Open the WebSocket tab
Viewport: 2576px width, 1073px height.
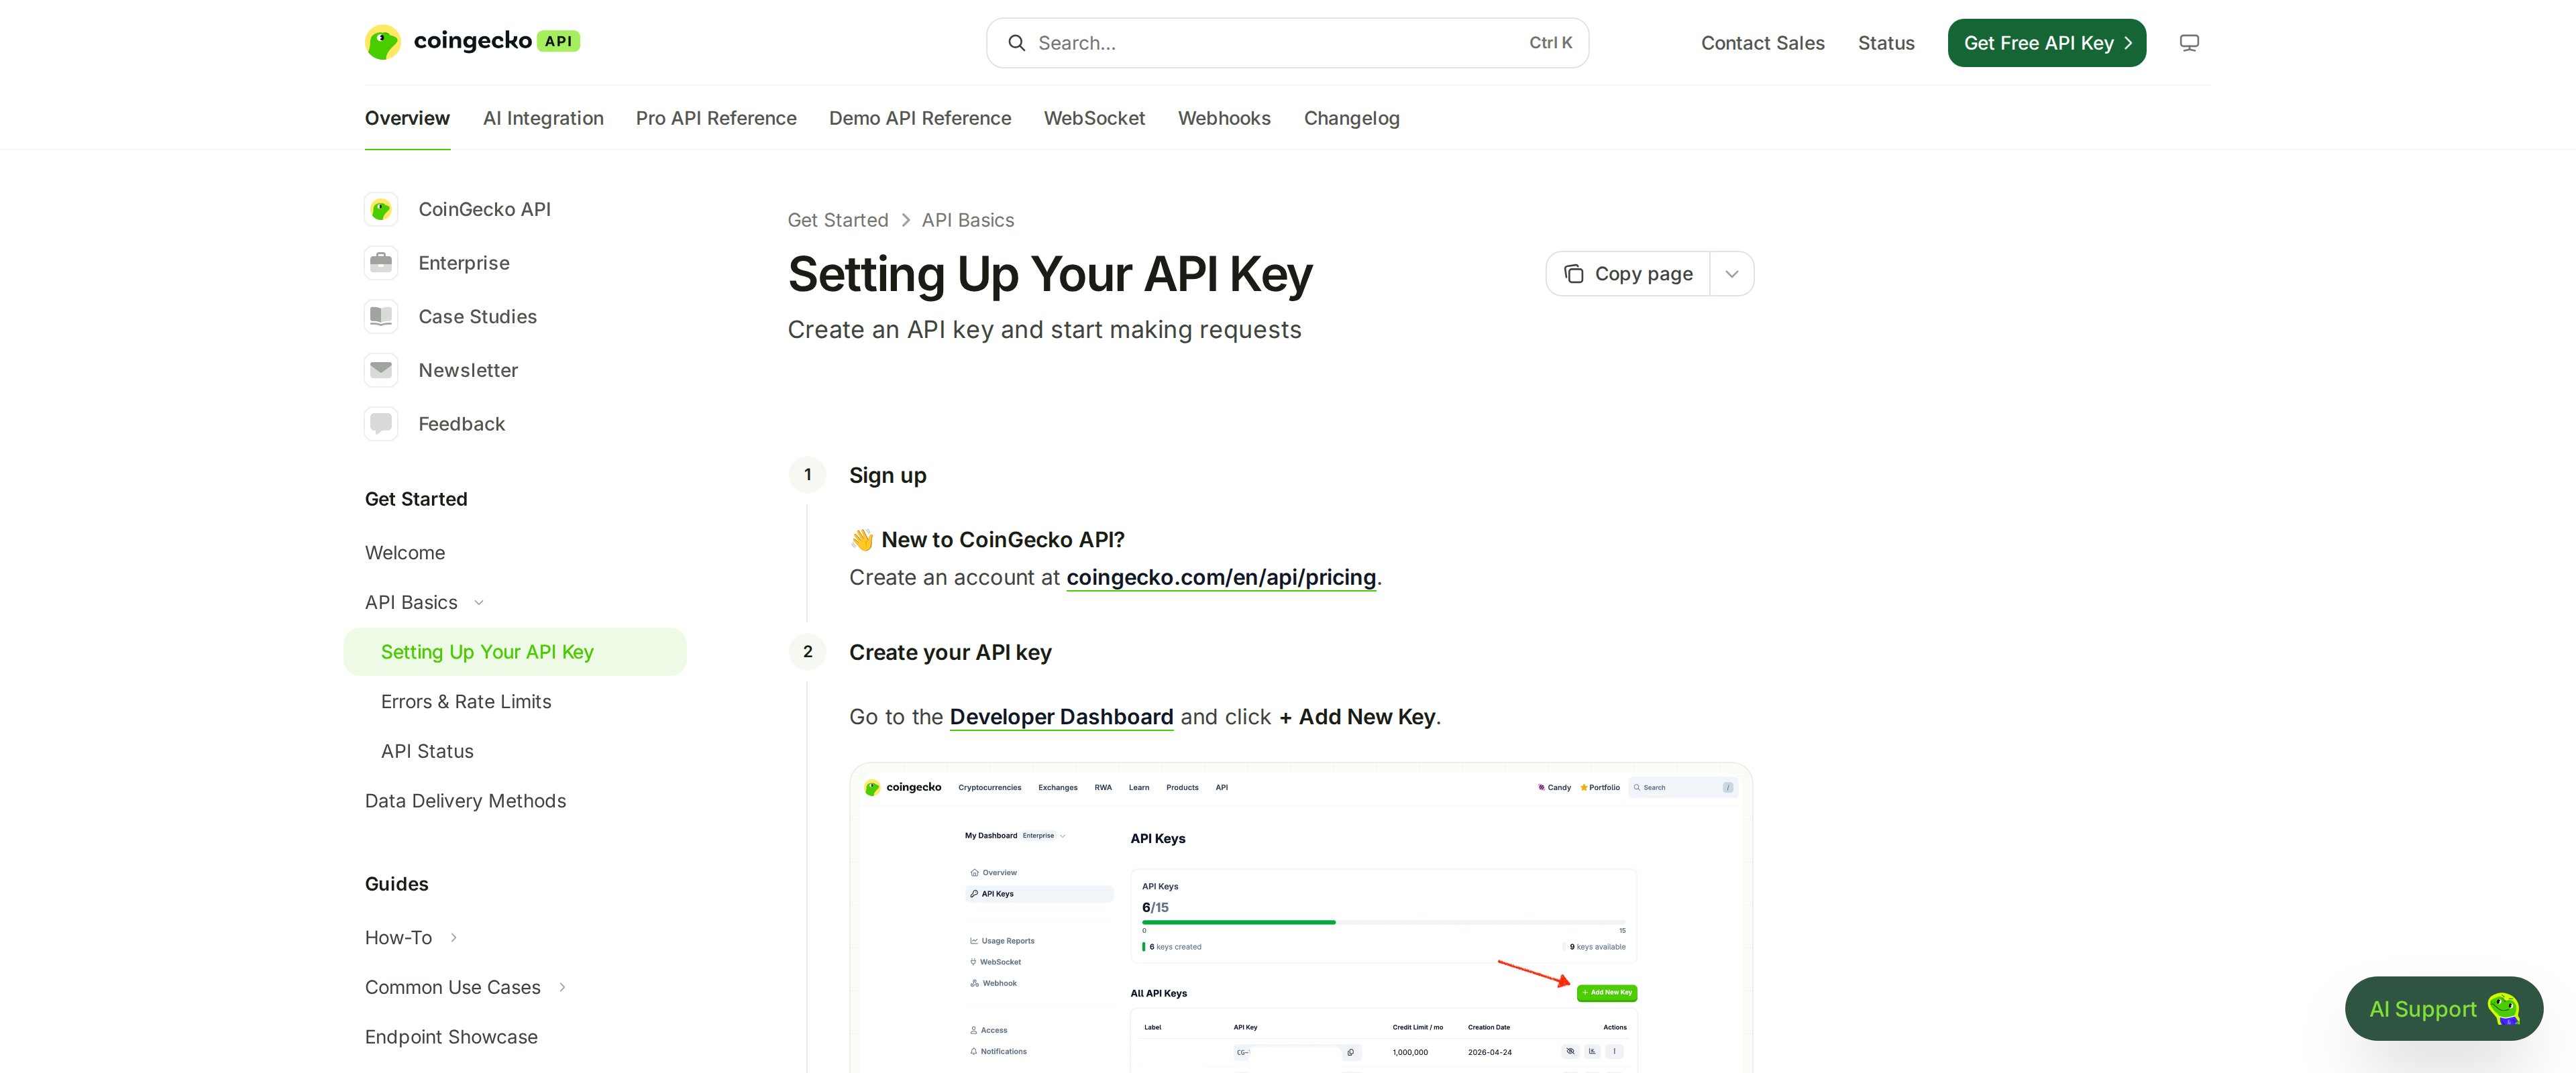tap(1094, 118)
